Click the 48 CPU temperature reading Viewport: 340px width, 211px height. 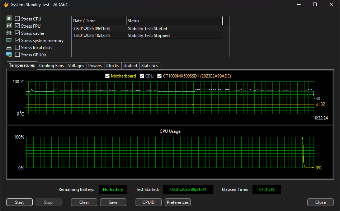click(318, 98)
